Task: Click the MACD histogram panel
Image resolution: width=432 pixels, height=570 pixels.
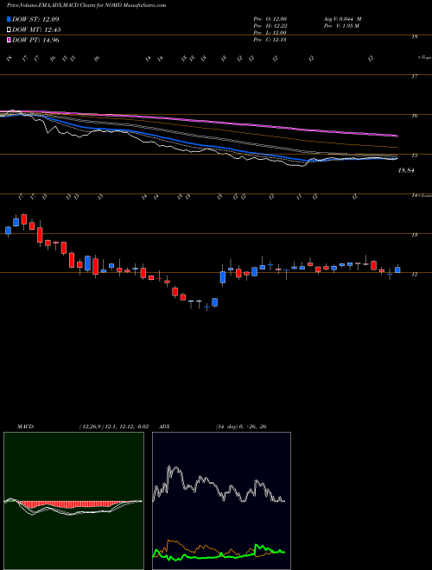Action: click(73, 501)
